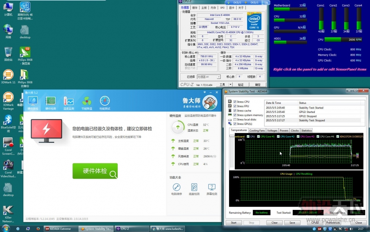Enable the Stress local disks checkbox
Viewport: 370px width, 232px height.
pyautogui.click(x=235, y=119)
